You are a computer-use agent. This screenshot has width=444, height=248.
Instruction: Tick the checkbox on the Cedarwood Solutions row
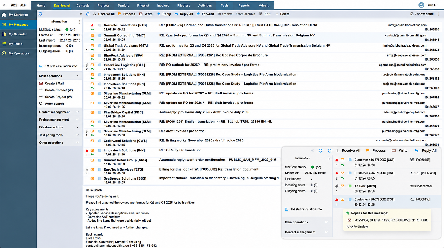100,141
